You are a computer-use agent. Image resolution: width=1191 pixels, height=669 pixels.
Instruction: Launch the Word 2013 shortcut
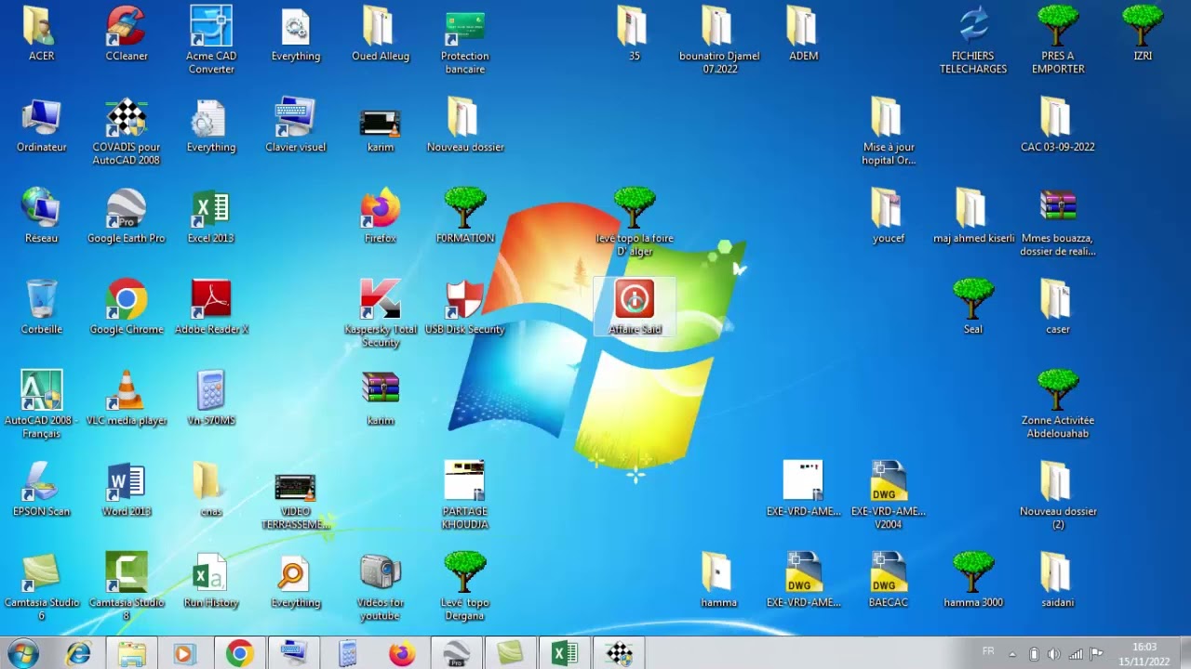(127, 490)
